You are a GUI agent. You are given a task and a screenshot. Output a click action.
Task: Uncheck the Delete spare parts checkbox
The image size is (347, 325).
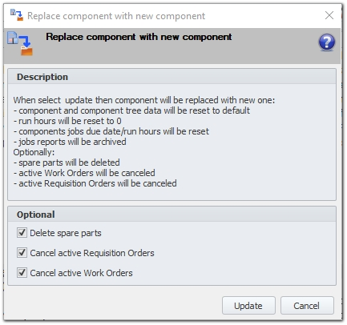(22, 233)
